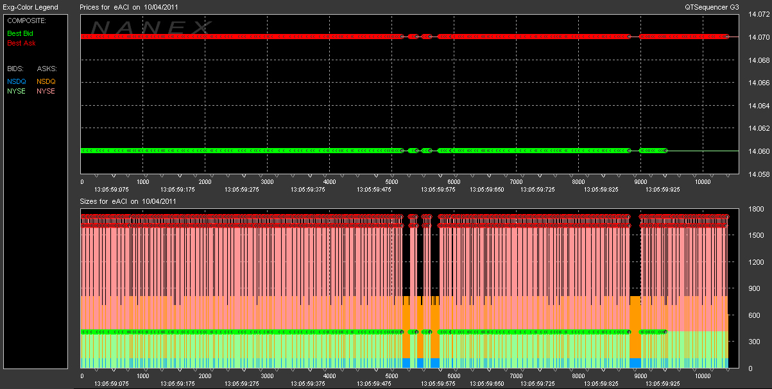Select the 14.066 price axis value
This screenshot has height=389, width=772.
tap(759, 83)
